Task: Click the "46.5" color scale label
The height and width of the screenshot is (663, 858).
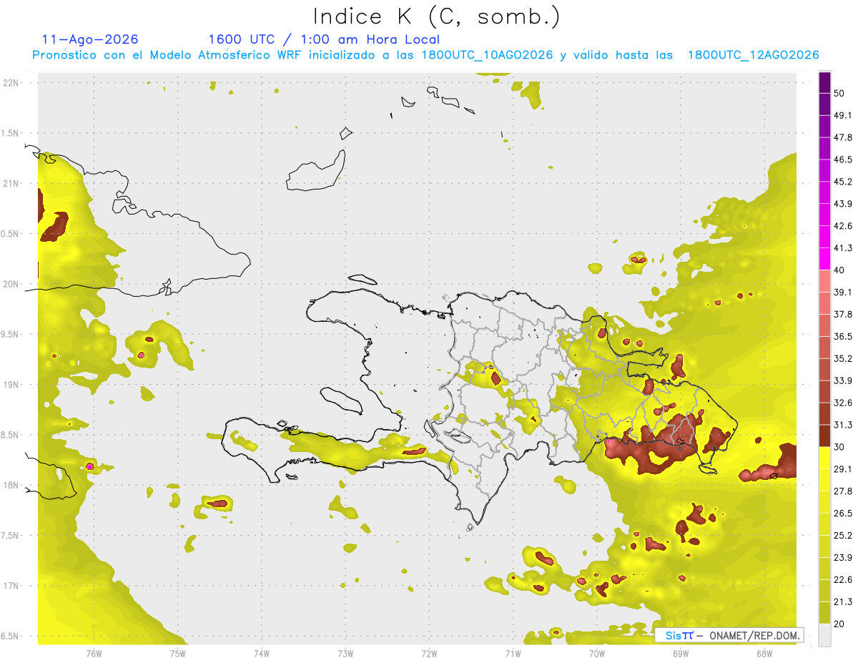Action: click(843, 159)
